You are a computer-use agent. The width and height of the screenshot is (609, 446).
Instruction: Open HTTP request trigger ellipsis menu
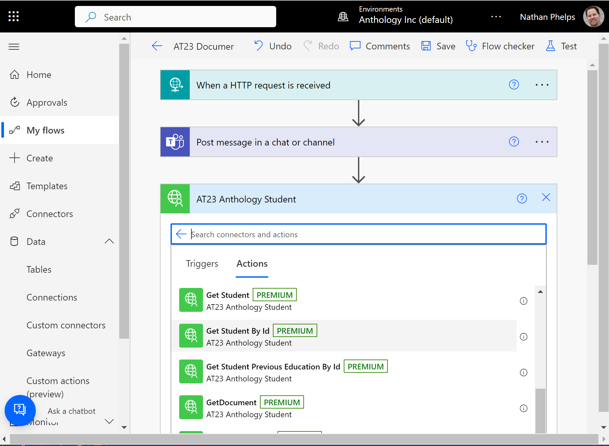tap(542, 85)
